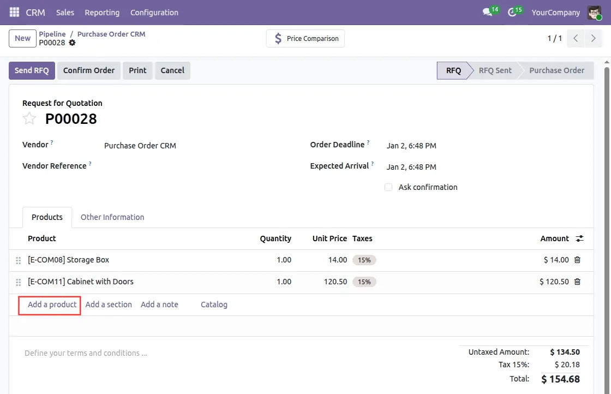The width and height of the screenshot is (611, 394).
Task: Delete the Storage Box line with trash icon
Action: [x=577, y=260]
